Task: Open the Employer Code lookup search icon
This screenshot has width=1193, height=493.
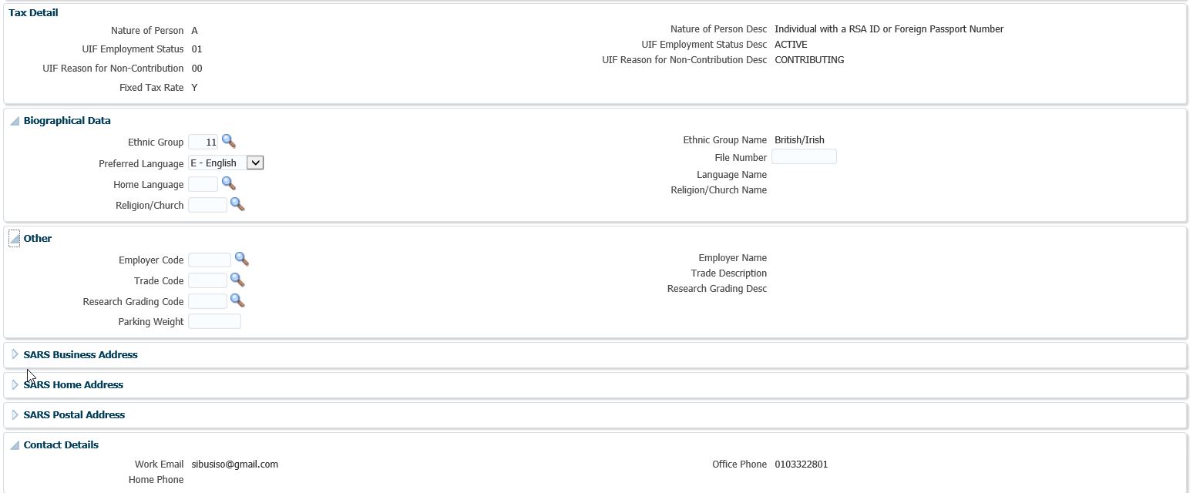Action: (x=241, y=259)
